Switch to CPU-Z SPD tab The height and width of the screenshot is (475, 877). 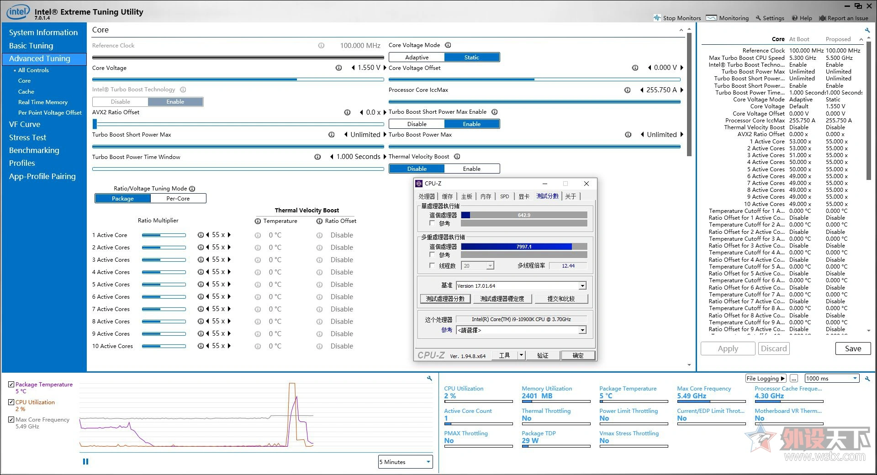(x=504, y=196)
